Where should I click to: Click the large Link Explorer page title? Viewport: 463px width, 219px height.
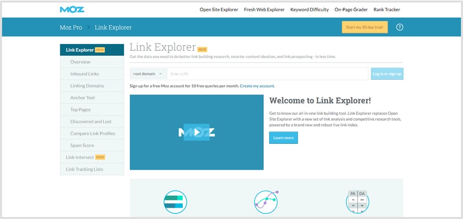click(163, 47)
